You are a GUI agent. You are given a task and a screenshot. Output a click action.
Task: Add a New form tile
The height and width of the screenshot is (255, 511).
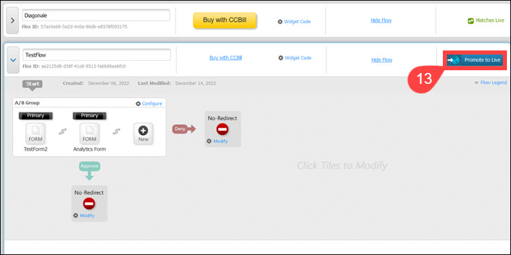[x=143, y=134]
